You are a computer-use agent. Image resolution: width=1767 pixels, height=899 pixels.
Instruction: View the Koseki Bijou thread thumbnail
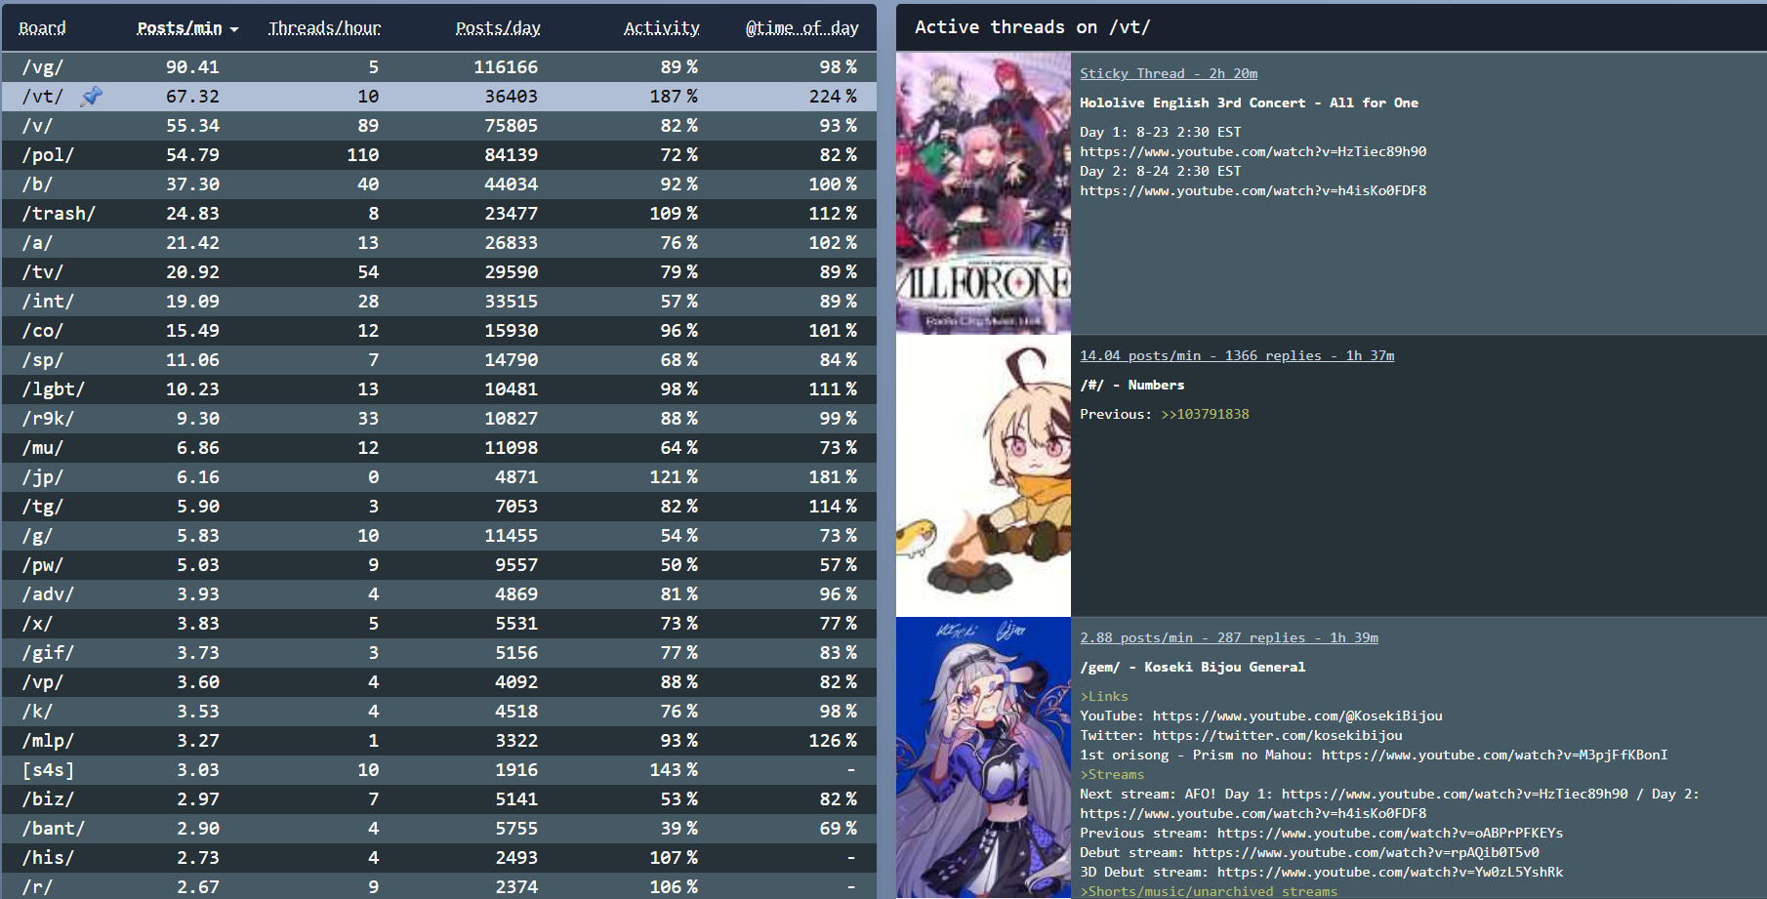click(x=983, y=757)
